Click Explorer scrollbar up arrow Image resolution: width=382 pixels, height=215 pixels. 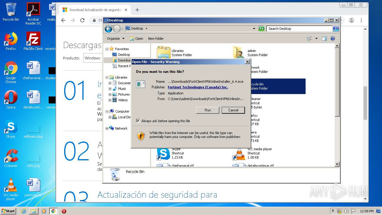pyautogui.click(x=337, y=46)
